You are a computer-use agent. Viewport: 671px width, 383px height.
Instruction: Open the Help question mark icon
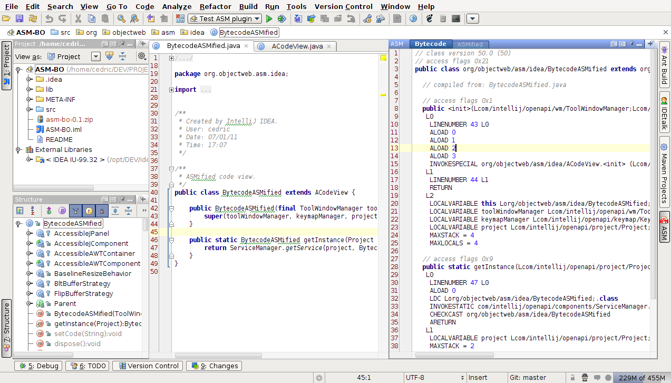pyautogui.click(x=413, y=19)
